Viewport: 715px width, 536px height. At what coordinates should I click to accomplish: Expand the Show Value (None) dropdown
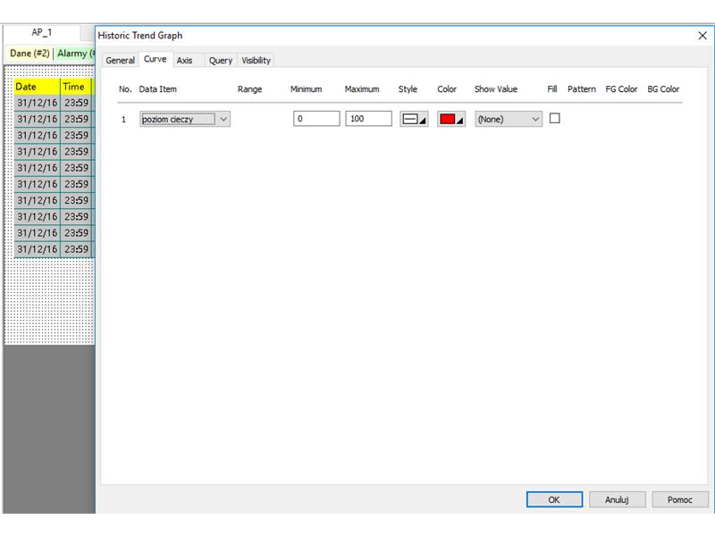tap(509, 119)
